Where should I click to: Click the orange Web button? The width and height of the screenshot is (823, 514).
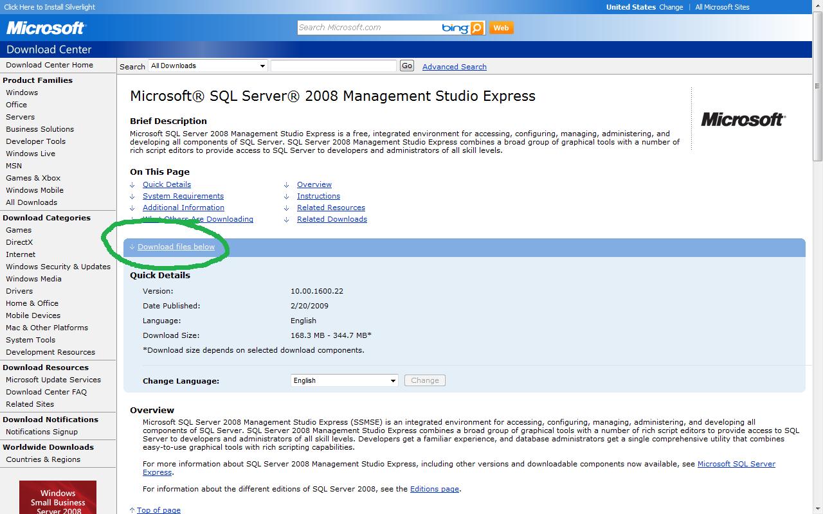(x=501, y=28)
